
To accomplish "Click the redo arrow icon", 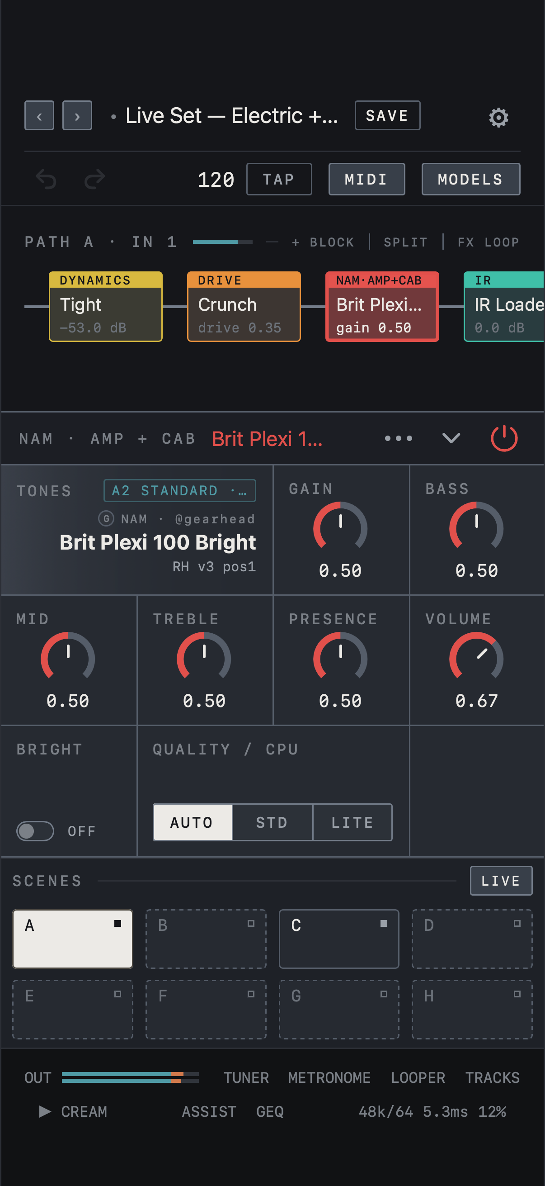I will pyautogui.click(x=95, y=179).
